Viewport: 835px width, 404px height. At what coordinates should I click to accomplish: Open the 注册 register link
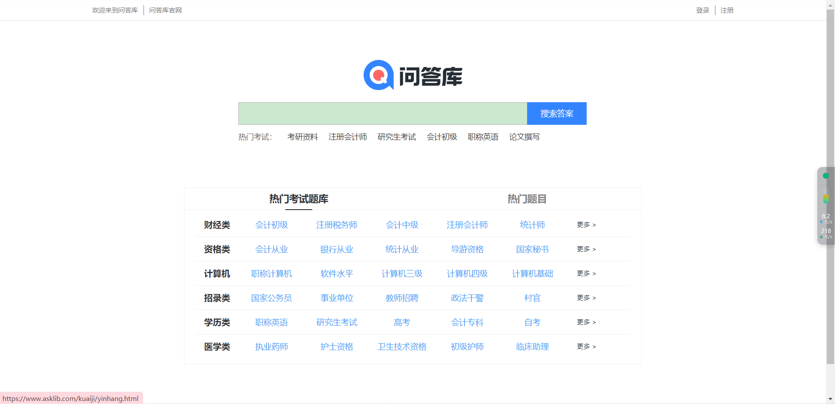click(x=727, y=10)
